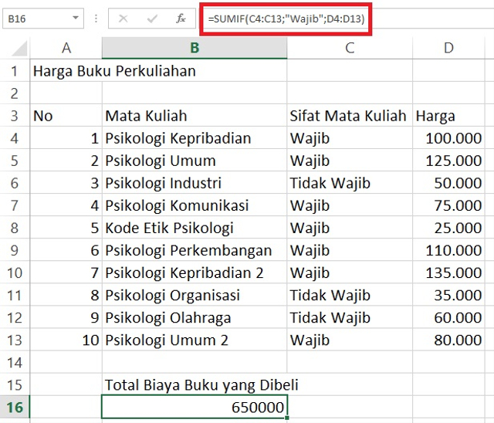
Task: Click the formula bar SUMIF formula text
Action: tap(286, 19)
